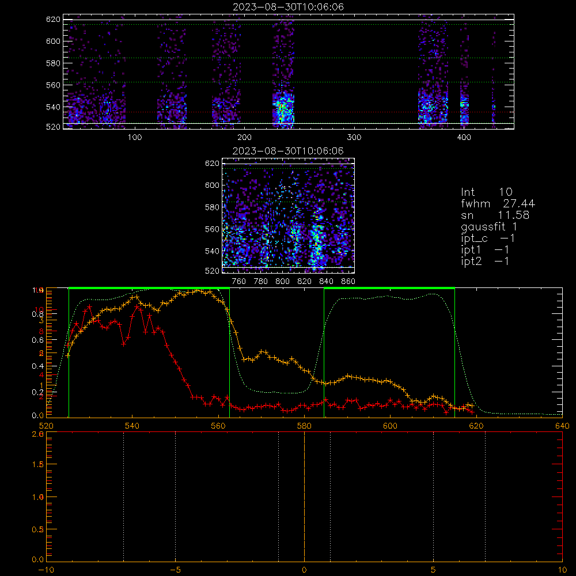This screenshot has height=576, width=576.
Task: Click x-axis label 580 of the line profile plot
Action: (x=304, y=426)
